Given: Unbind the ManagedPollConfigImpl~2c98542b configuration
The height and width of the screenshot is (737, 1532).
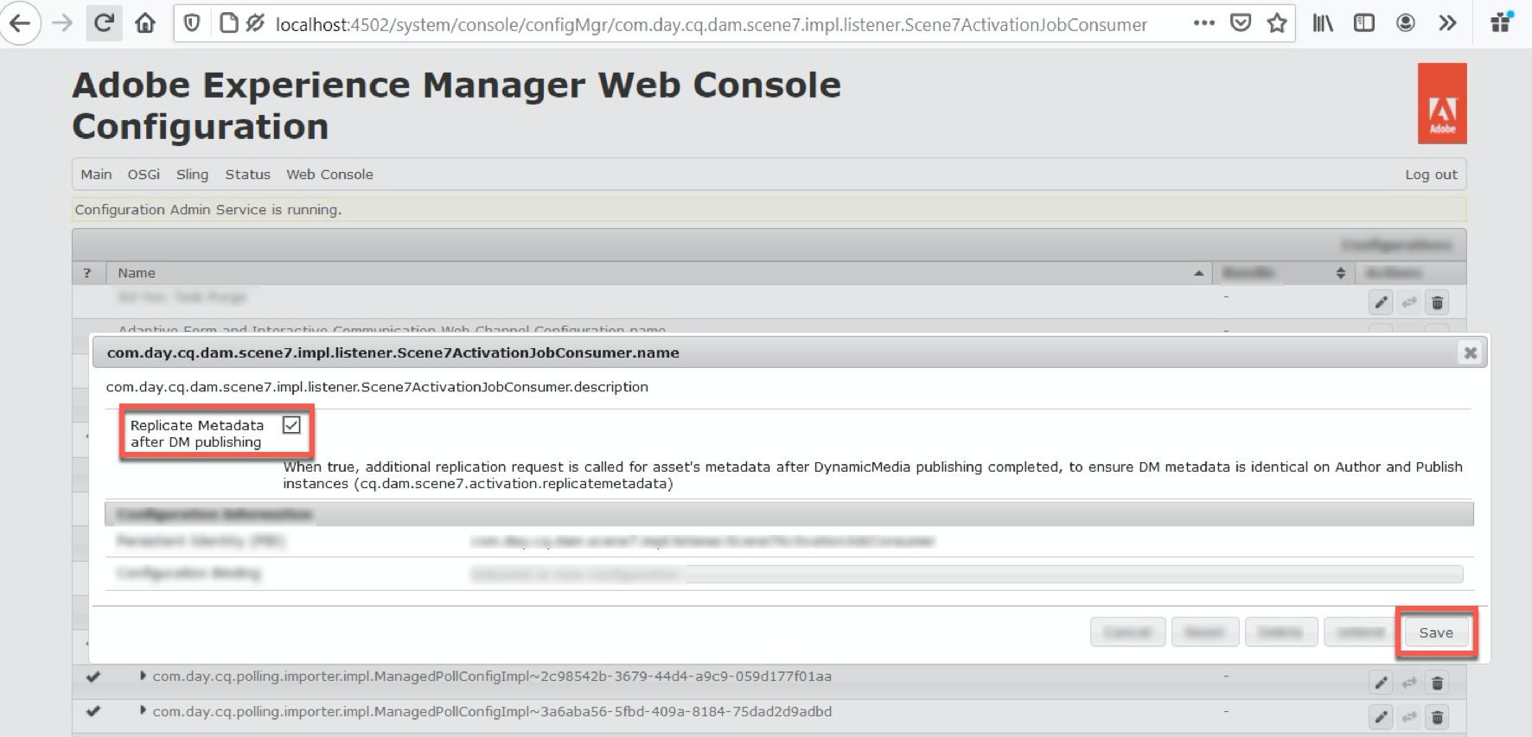Looking at the screenshot, I should tap(1409, 683).
